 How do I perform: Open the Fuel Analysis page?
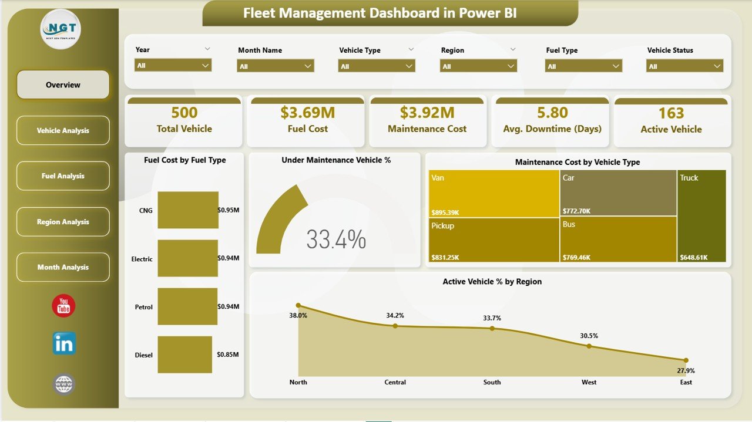(x=63, y=175)
